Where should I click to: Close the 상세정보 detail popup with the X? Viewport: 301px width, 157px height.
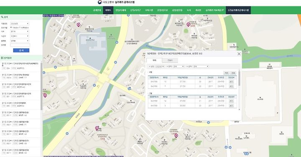[x=239, y=54]
